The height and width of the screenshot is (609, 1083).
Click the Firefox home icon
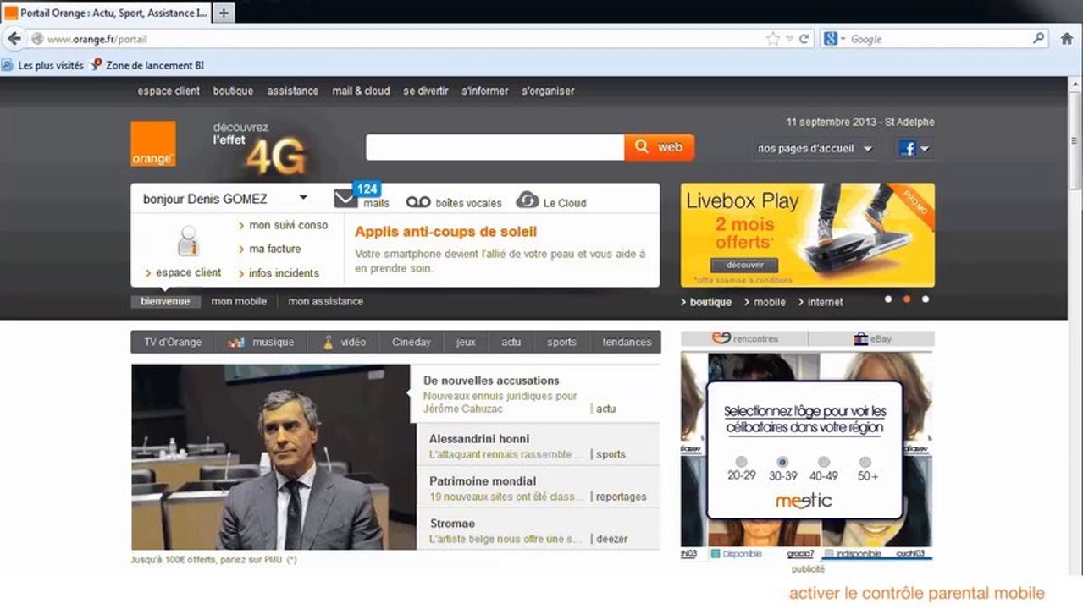pos(1066,39)
